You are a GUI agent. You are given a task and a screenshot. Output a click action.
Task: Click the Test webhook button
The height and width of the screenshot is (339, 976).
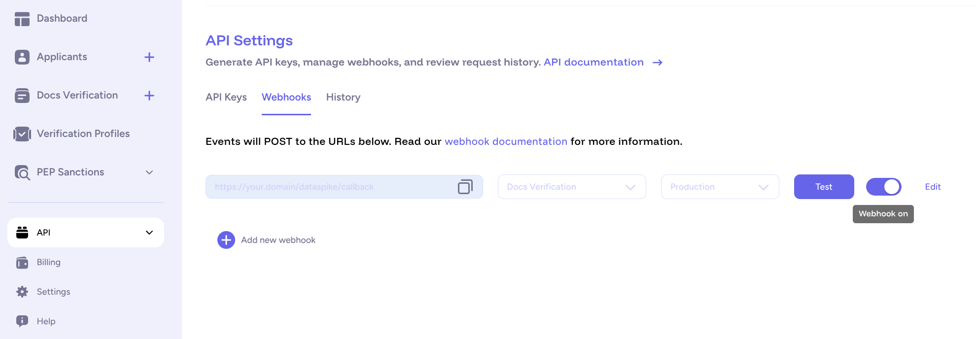824,187
